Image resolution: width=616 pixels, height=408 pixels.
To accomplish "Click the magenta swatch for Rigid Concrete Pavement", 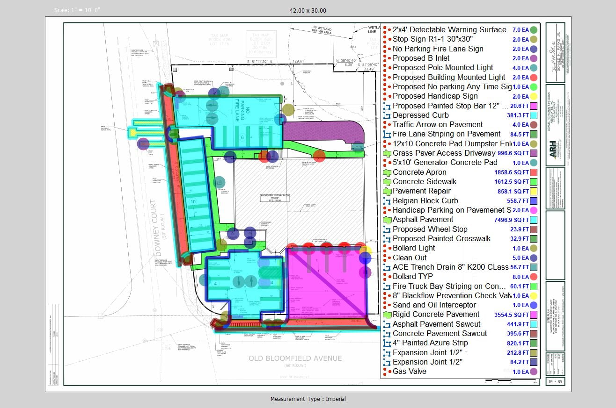I will tap(533, 315).
